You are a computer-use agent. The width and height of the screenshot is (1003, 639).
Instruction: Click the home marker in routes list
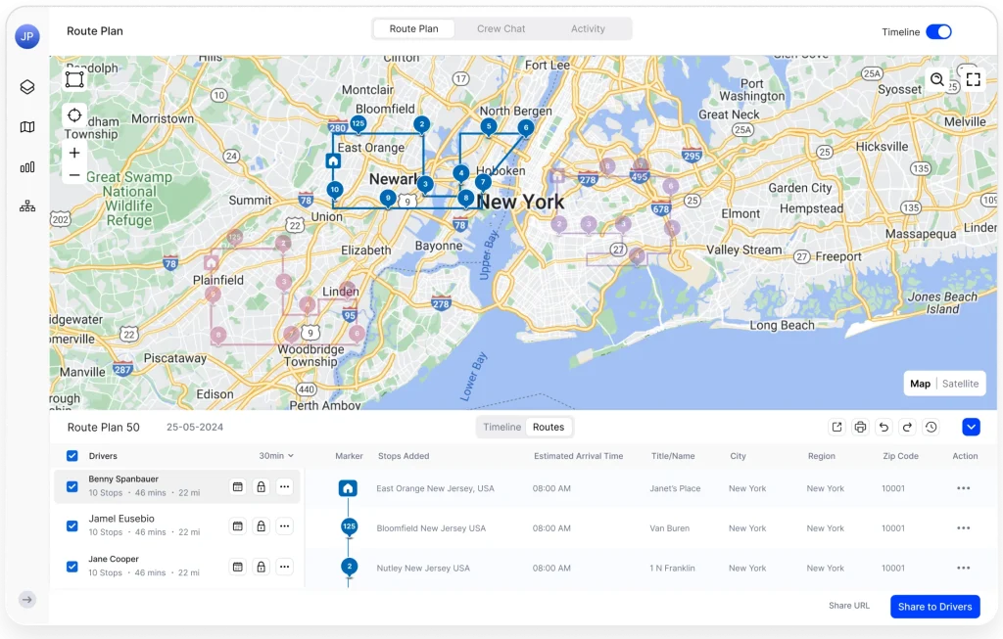click(x=348, y=488)
